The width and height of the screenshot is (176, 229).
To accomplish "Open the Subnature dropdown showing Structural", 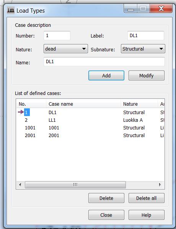I will point(143,49).
